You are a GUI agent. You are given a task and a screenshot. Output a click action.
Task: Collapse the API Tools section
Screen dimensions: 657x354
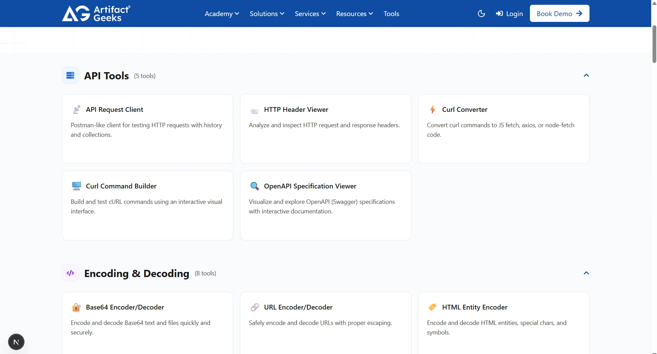[586, 75]
